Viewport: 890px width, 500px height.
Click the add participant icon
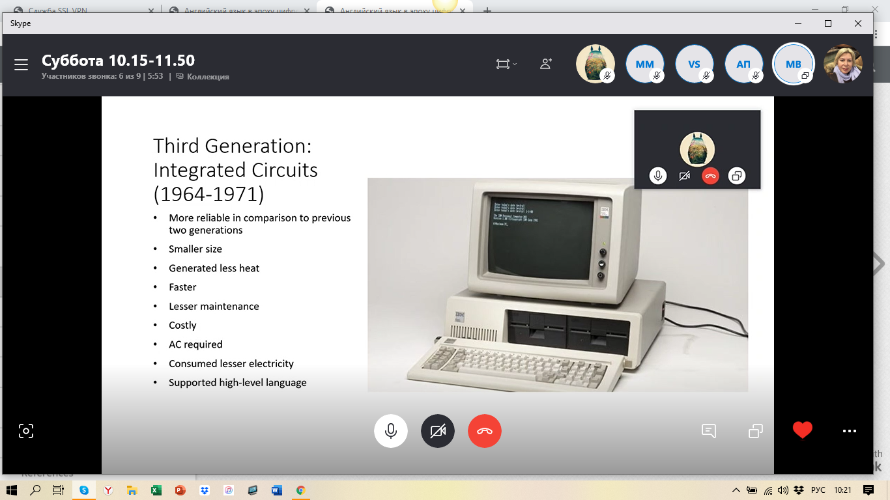pyautogui.click(x=546, y=64)
